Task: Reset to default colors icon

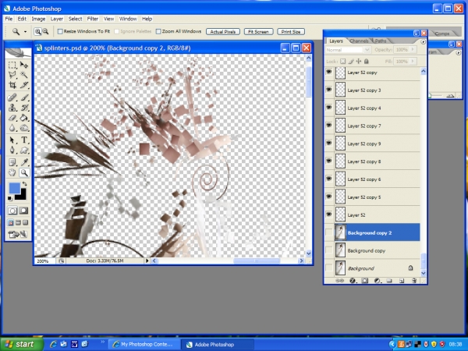Action: (10, 198)
